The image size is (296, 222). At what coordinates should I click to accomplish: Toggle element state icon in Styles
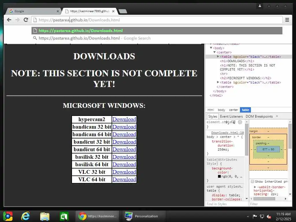pyautogui.click(x=234, y=122)
